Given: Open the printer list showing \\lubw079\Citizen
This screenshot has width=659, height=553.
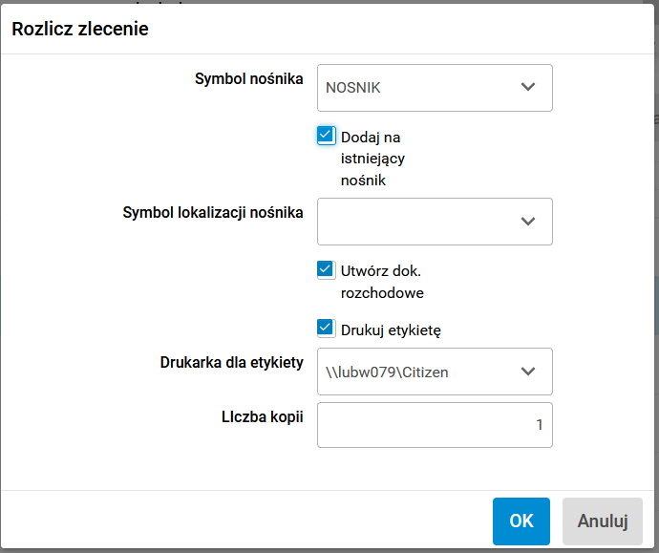Looking at the screenshot, I should [420, 372].
